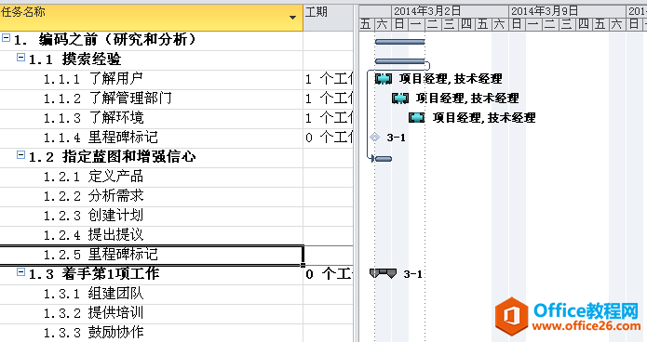Collapse the 1.3 着手第1项工作 group
Screen dimensions: 647x342
pos(20,272)
